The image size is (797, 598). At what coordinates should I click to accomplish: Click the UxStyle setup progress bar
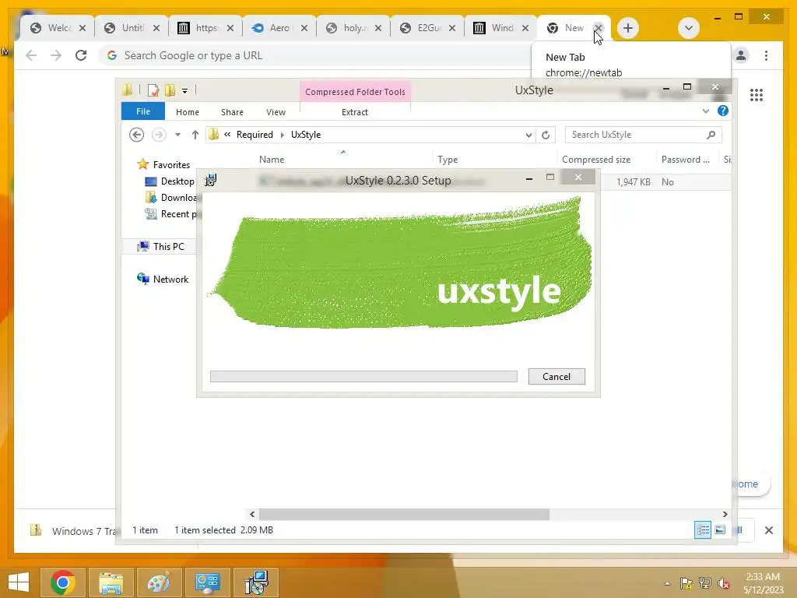click(x=363, y=376)
